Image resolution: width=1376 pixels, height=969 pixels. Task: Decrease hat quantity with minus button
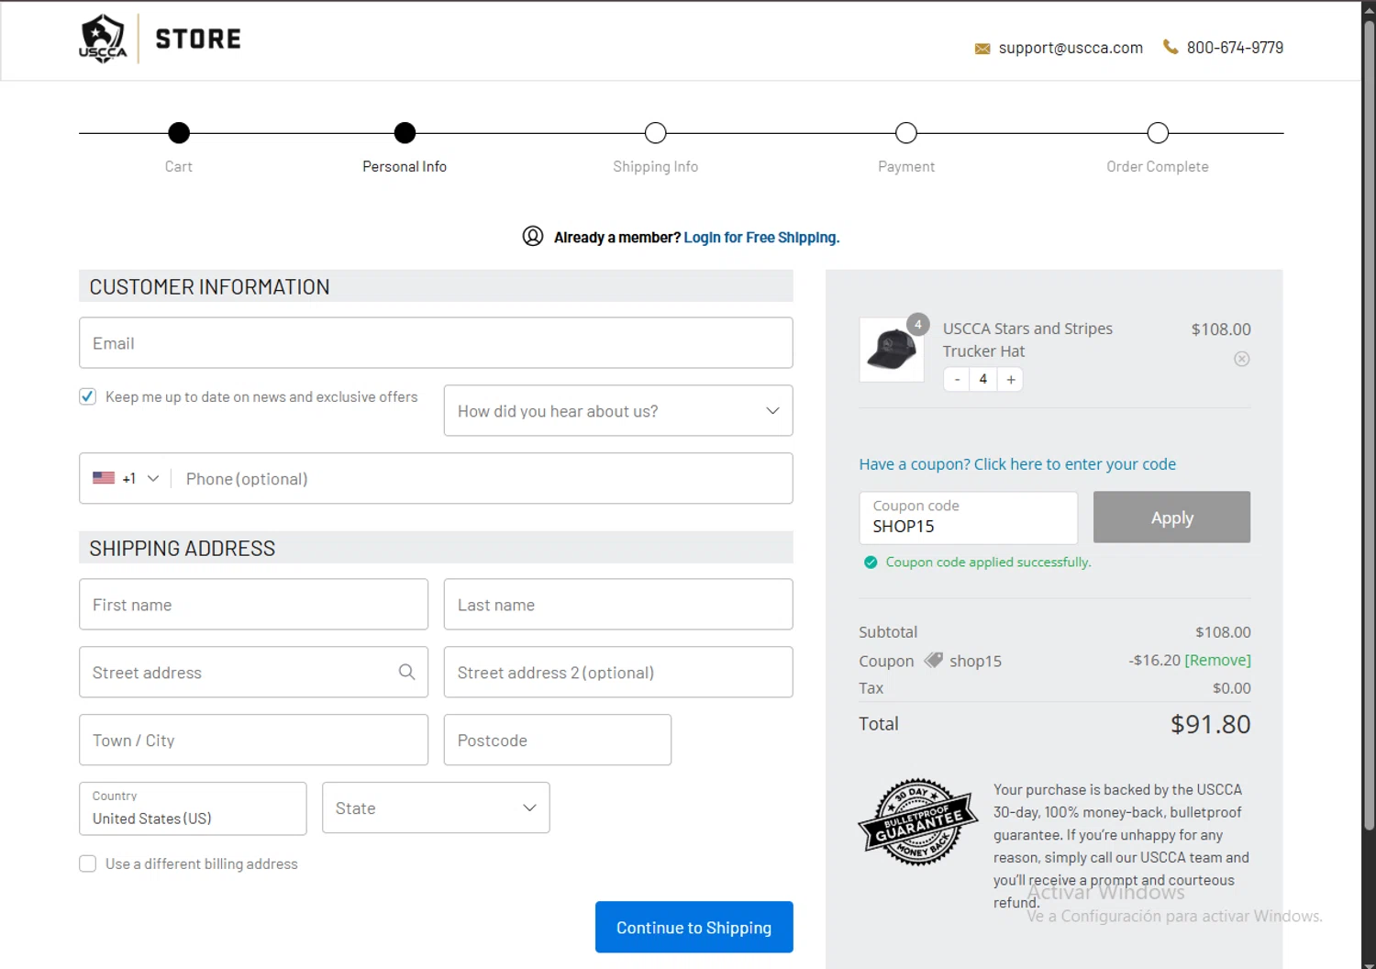pos(957,379)
